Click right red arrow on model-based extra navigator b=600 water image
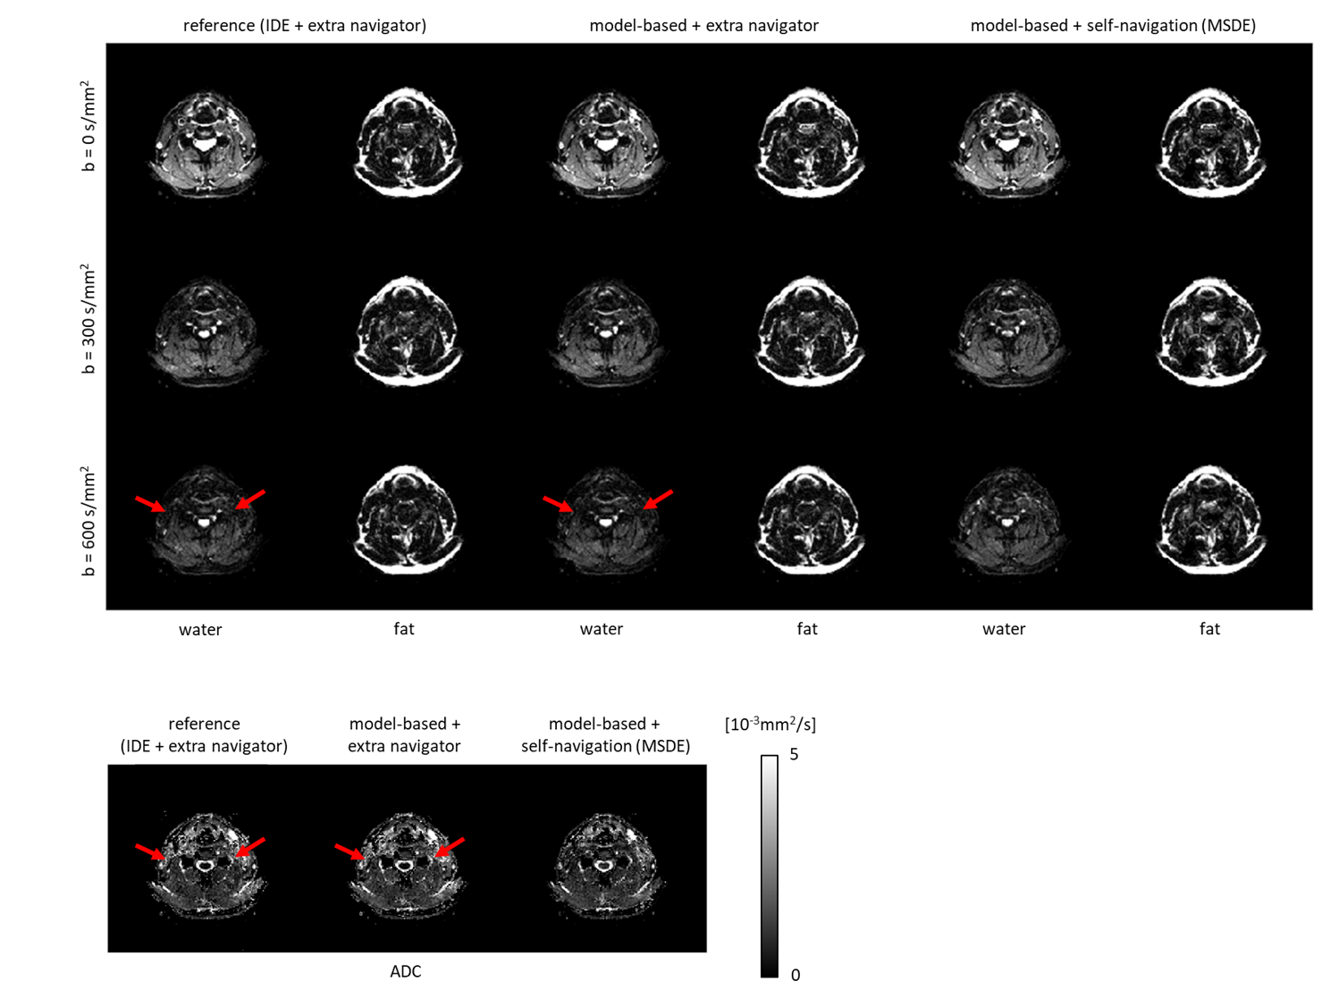1330x998 pixels. 658,499
